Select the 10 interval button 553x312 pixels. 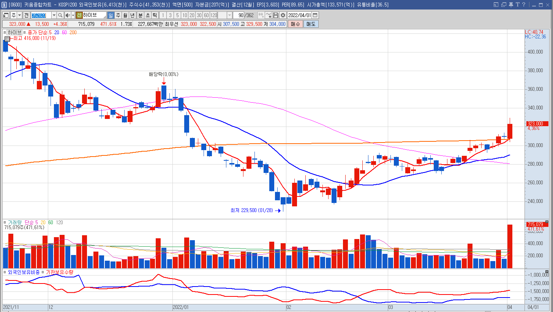(x=185, y=15)
